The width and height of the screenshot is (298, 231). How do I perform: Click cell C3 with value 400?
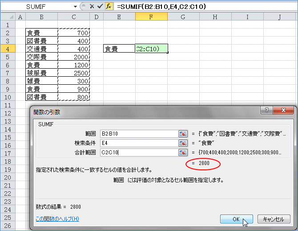click(73, 41)
